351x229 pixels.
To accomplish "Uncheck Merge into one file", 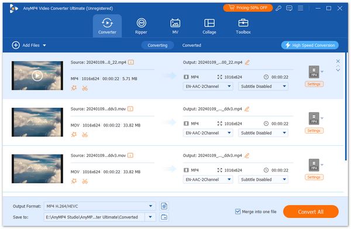I will click(238, 211).
